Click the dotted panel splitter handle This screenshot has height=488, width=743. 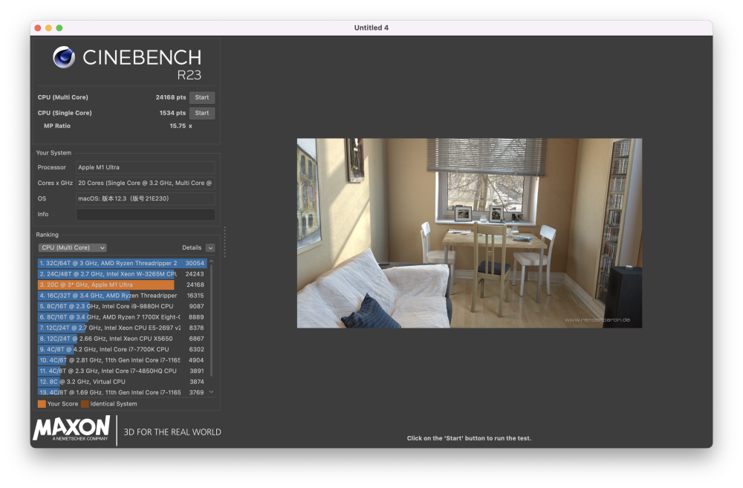click(x=224, y=242)
